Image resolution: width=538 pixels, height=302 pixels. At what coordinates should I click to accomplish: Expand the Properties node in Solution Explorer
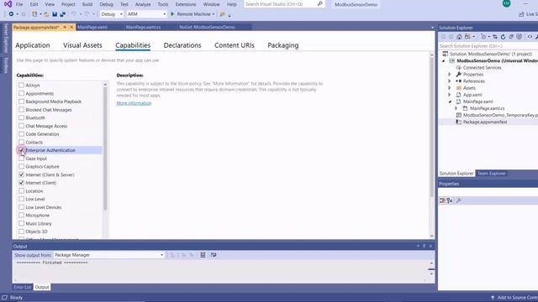[x=450, y=75]
